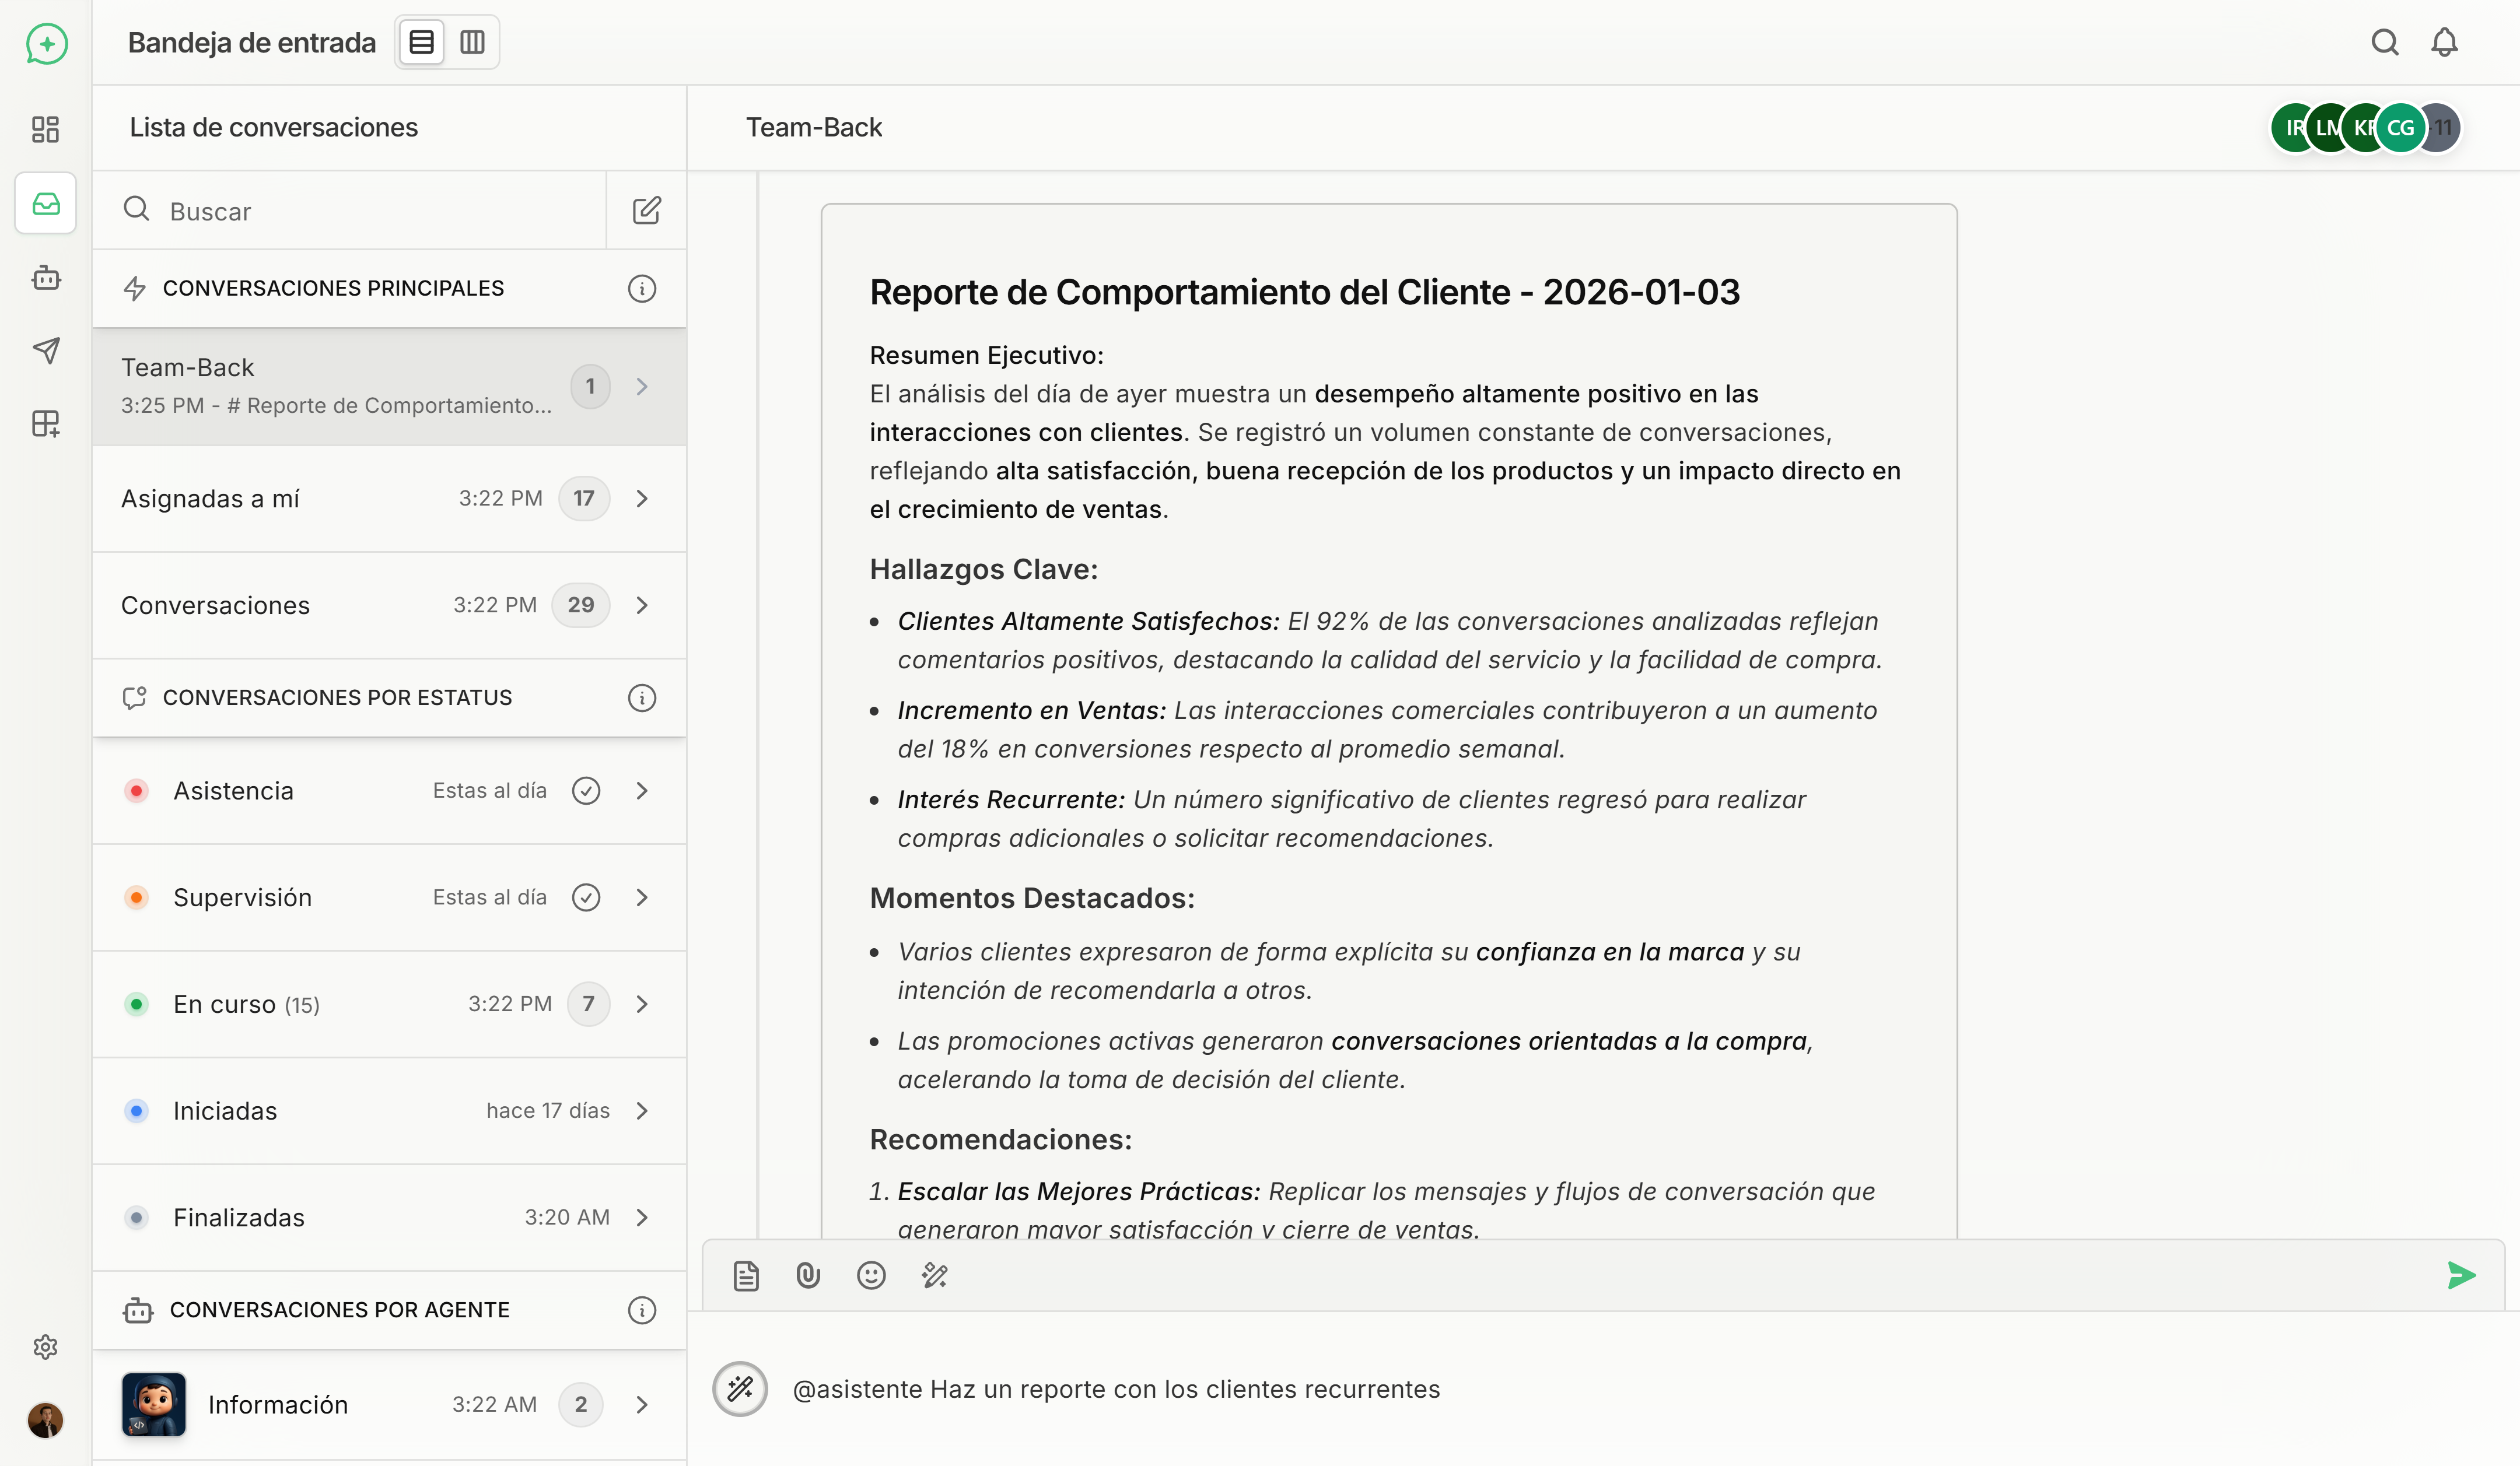Open the emoji picker in the message composer
This screenshot has width=2520, height=1466.
(871, 1275)
